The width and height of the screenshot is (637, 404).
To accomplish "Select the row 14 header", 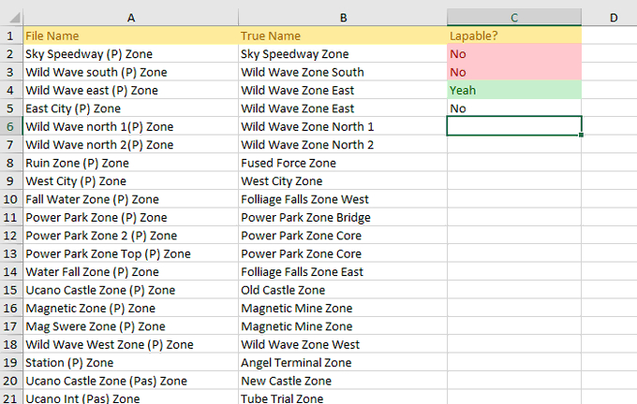I will [11, 272].
